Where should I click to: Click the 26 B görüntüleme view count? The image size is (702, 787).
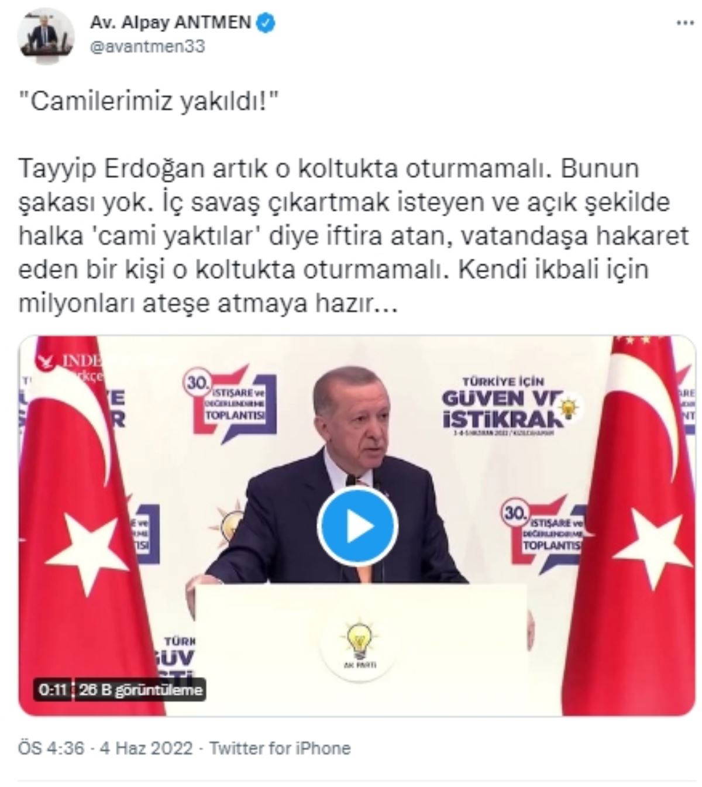(x=140, y=690)
